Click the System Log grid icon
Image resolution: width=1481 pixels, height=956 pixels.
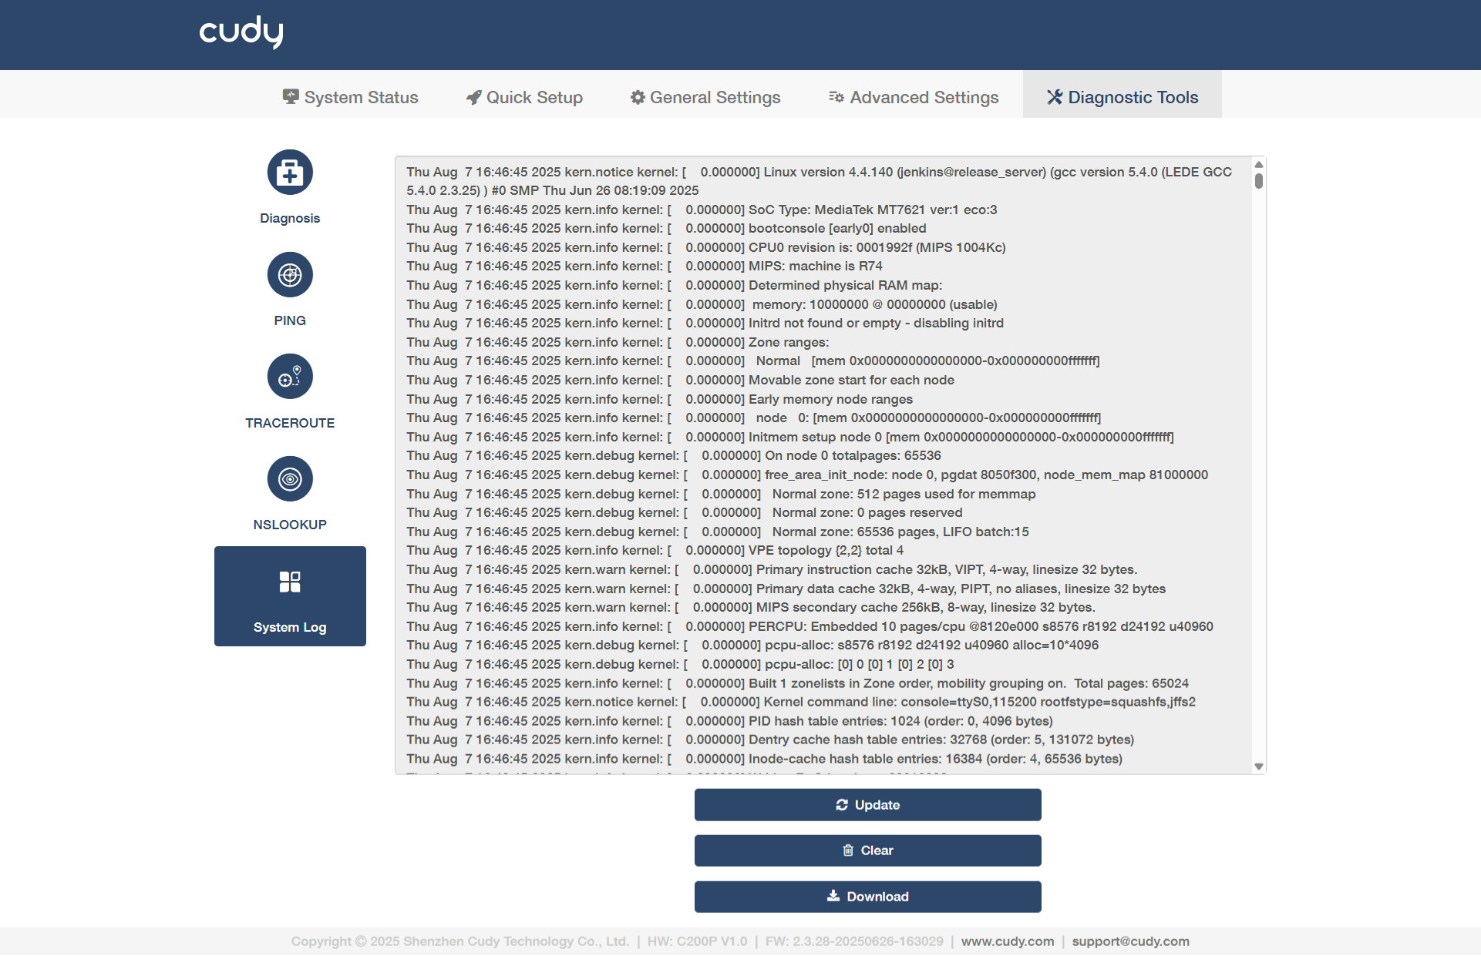coord(290,582)
